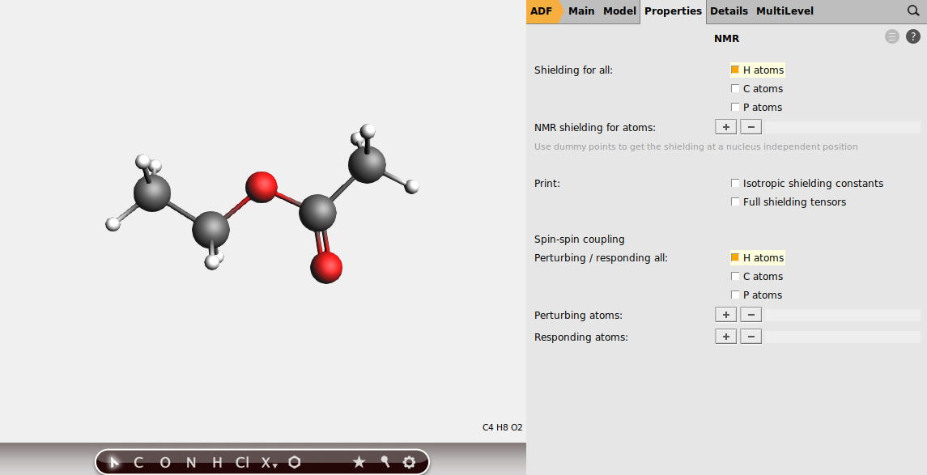Open the panel hamburger menu
Viewport: 927px width, 475px height.
892,36
